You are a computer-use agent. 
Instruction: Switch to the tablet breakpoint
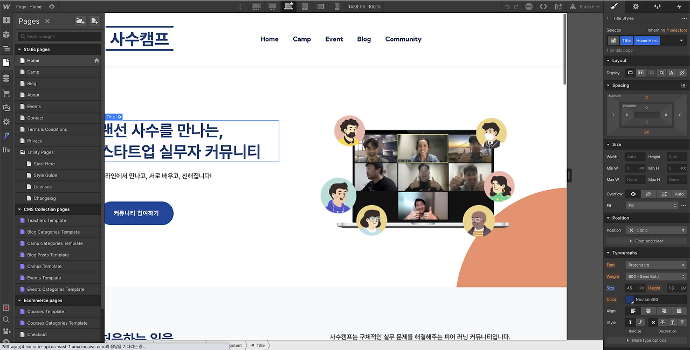coord(305,6)
